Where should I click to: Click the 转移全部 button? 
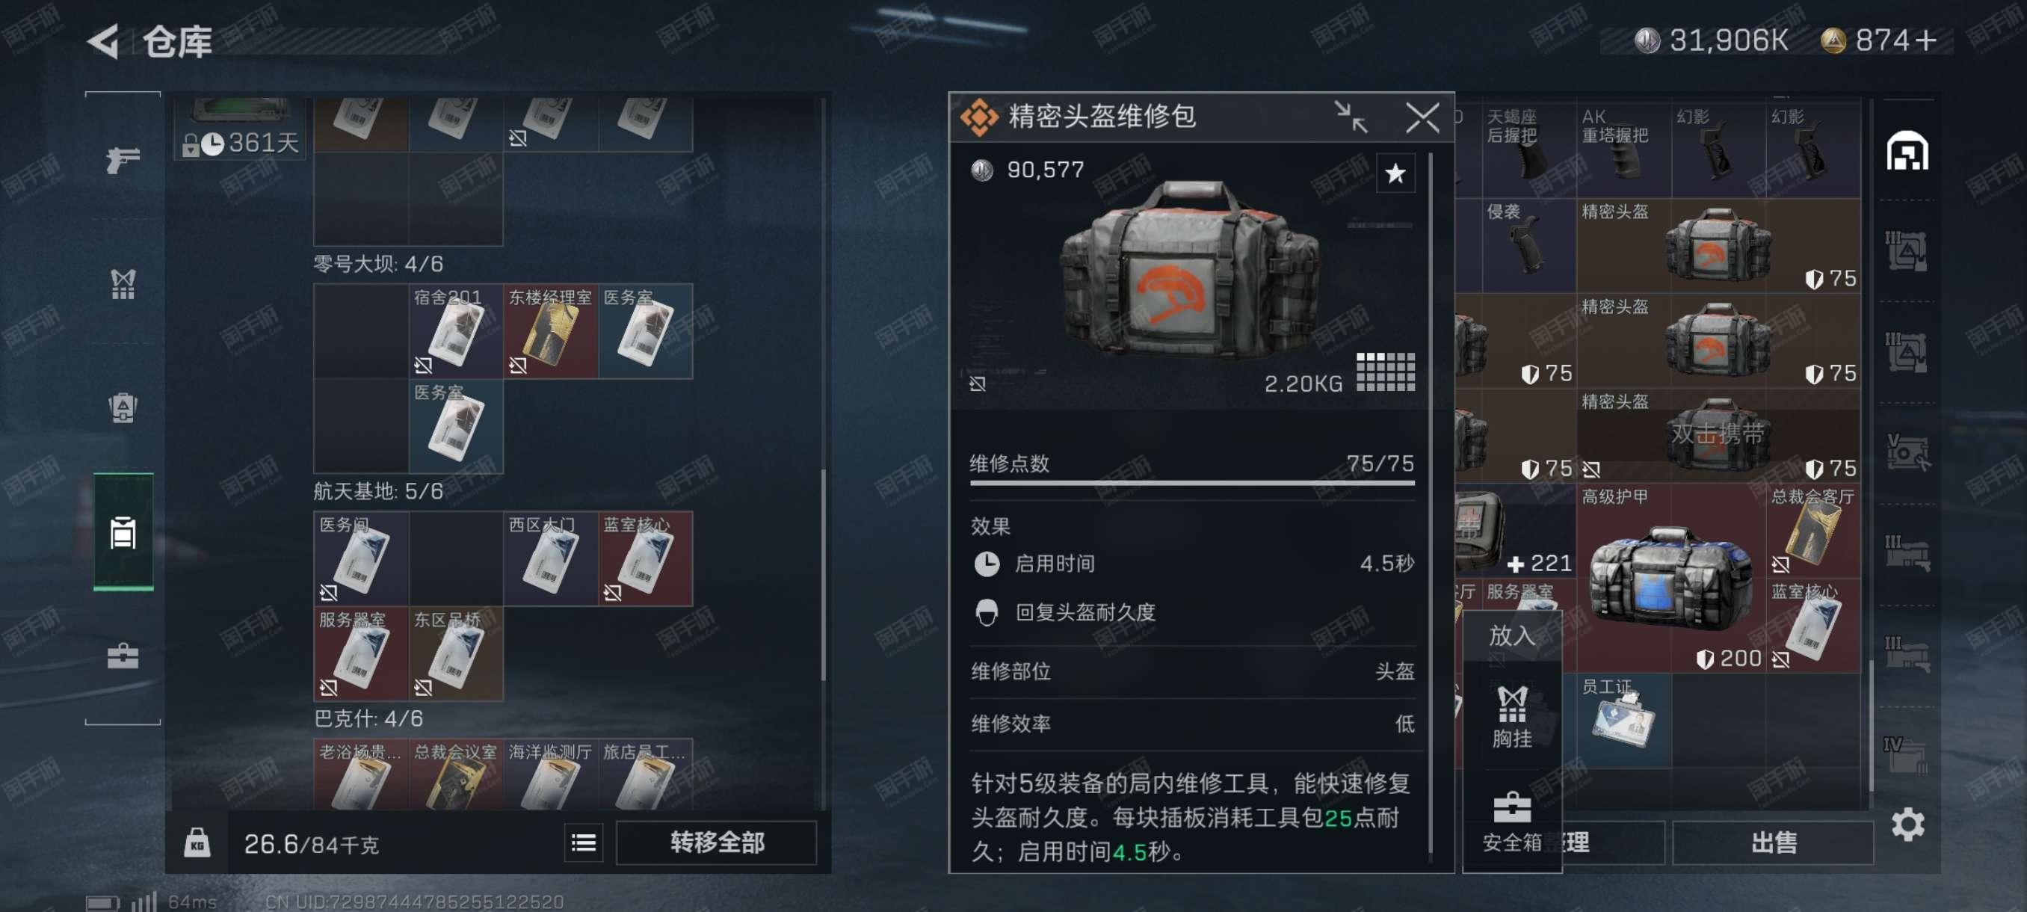tap(716, 842)
